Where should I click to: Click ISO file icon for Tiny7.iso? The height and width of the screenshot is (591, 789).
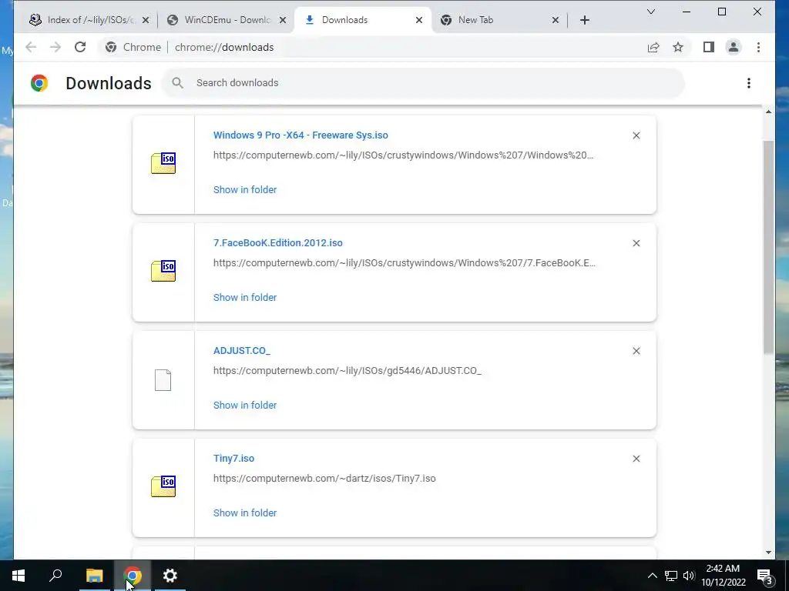[163, 487]
